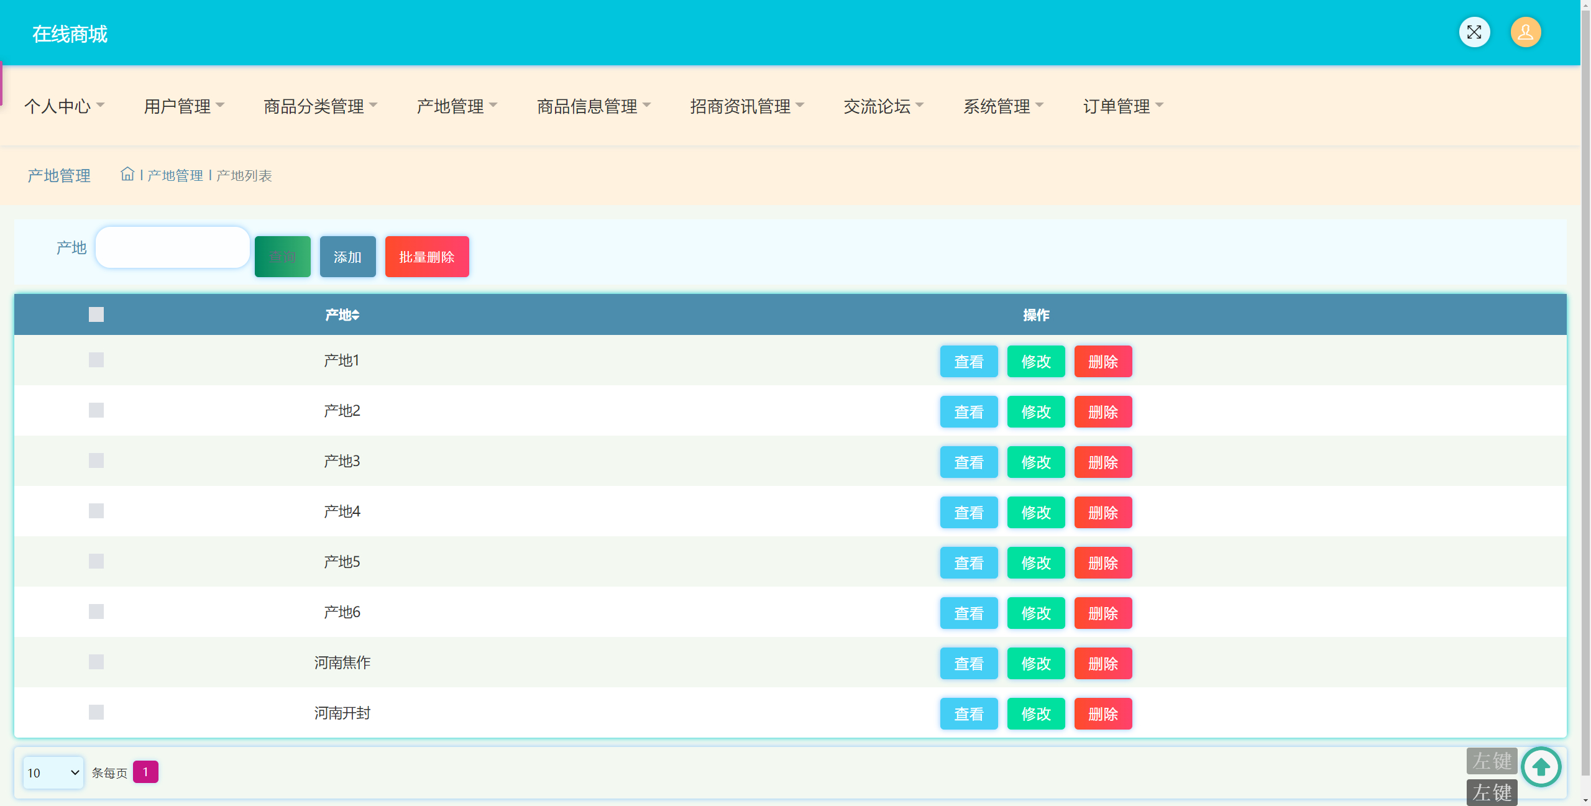Click the fullscreen expand icon in header
This screenshot has width=1591, height=806.
coord(1475,32)
